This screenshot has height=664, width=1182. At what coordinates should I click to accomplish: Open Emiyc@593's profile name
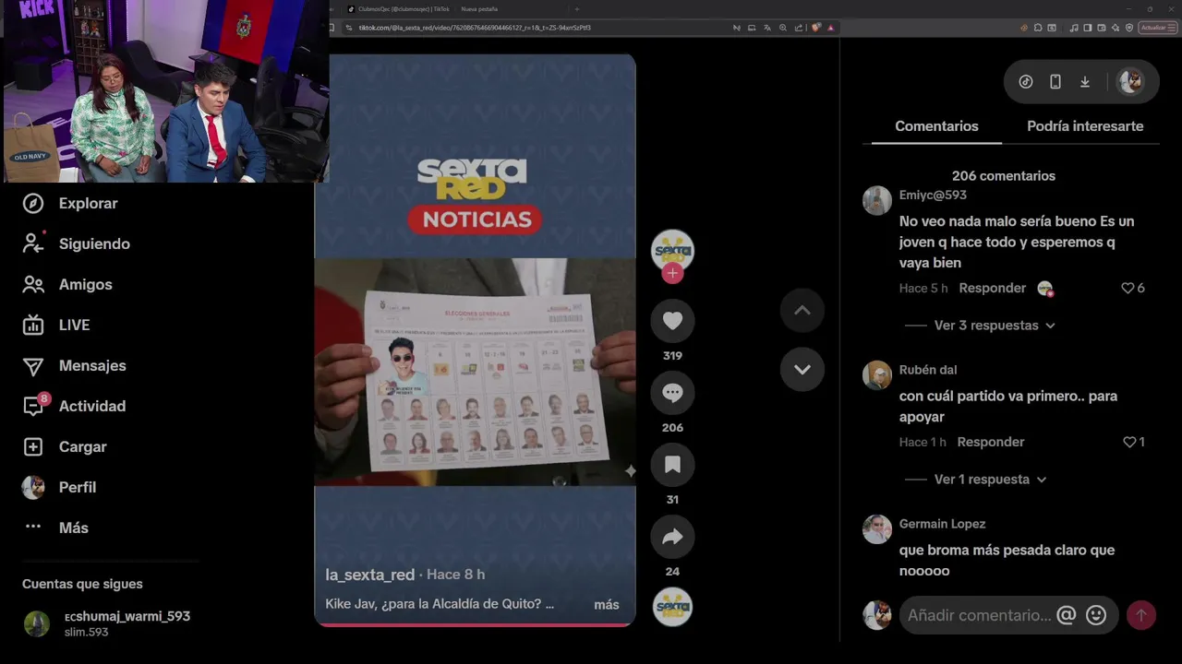pyautogui.click(x=933, y=196)
